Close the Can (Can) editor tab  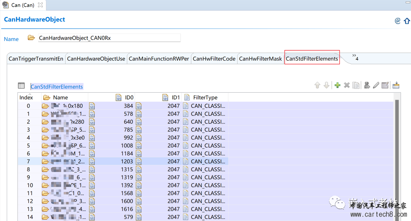point(40,5)
